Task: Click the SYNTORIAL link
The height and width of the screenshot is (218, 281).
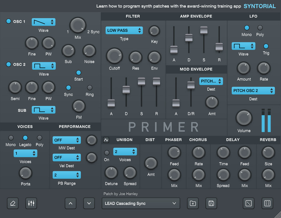Action: pos(260,6)
